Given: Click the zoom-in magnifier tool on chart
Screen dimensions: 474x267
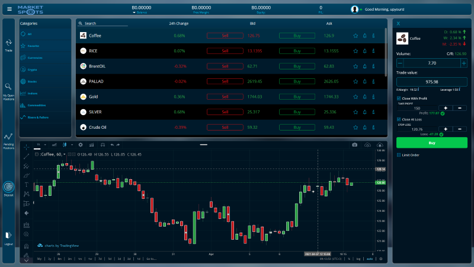Looking at the screenshot, I should (x=26, y=234).
